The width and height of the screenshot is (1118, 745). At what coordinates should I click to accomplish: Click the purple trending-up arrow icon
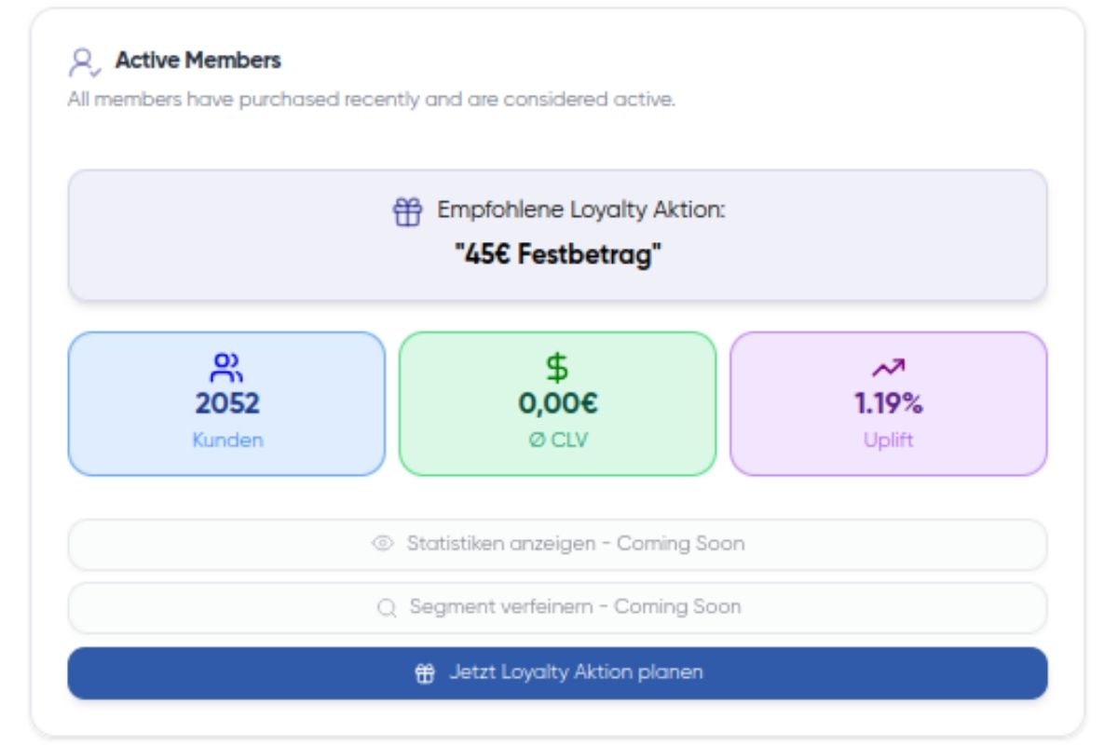click(888, 368)
